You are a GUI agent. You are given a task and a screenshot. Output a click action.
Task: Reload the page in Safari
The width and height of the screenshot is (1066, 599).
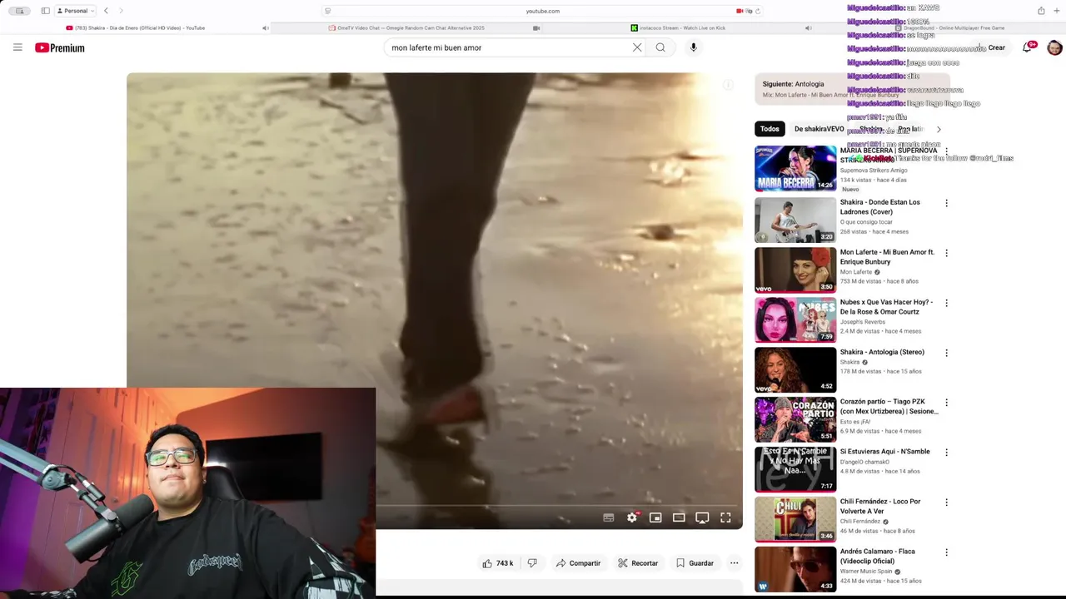(x=757, y=11)
